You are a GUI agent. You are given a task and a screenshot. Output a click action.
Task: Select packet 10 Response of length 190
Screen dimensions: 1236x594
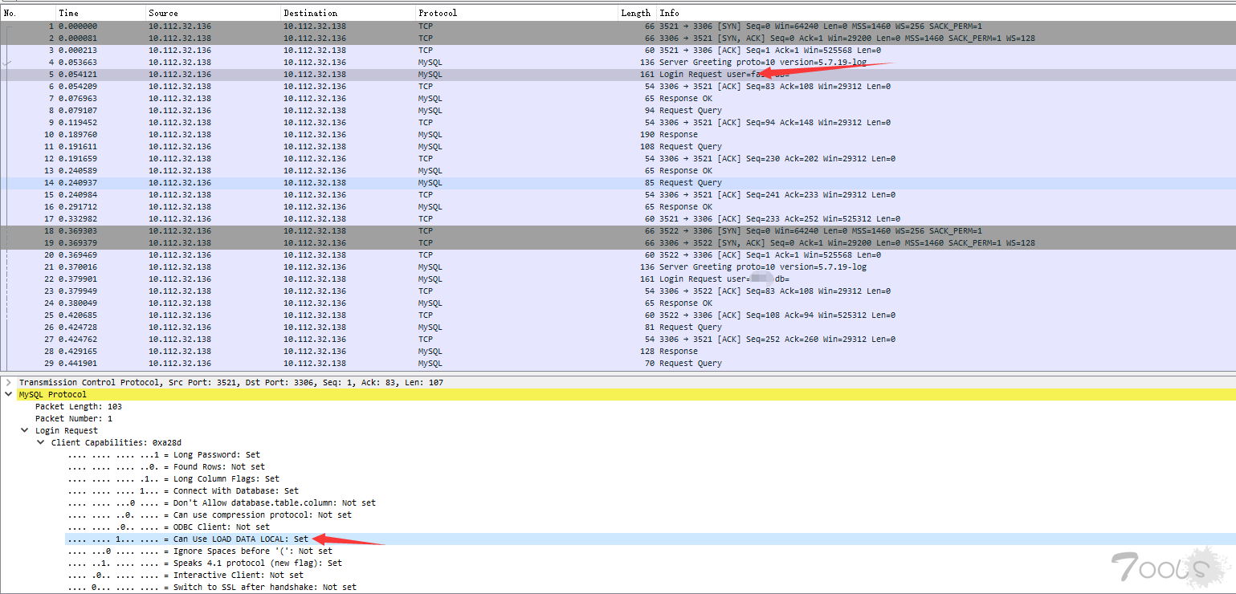(x=618, y=134)
